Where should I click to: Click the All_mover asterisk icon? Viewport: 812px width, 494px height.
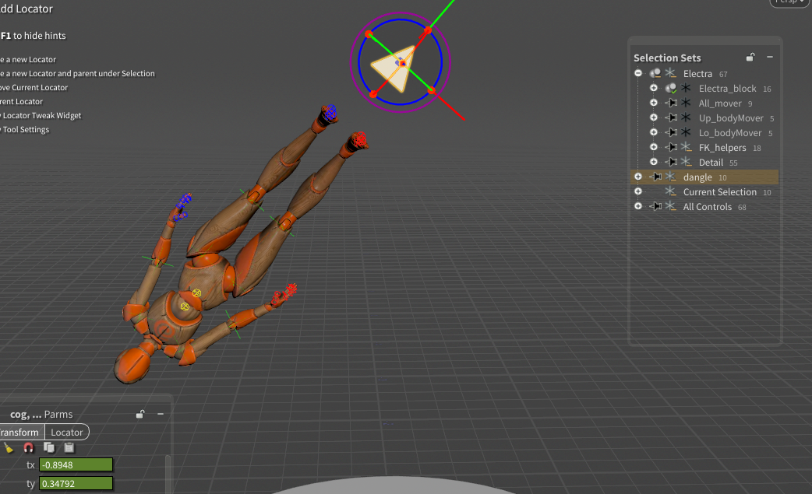point(687,103)
